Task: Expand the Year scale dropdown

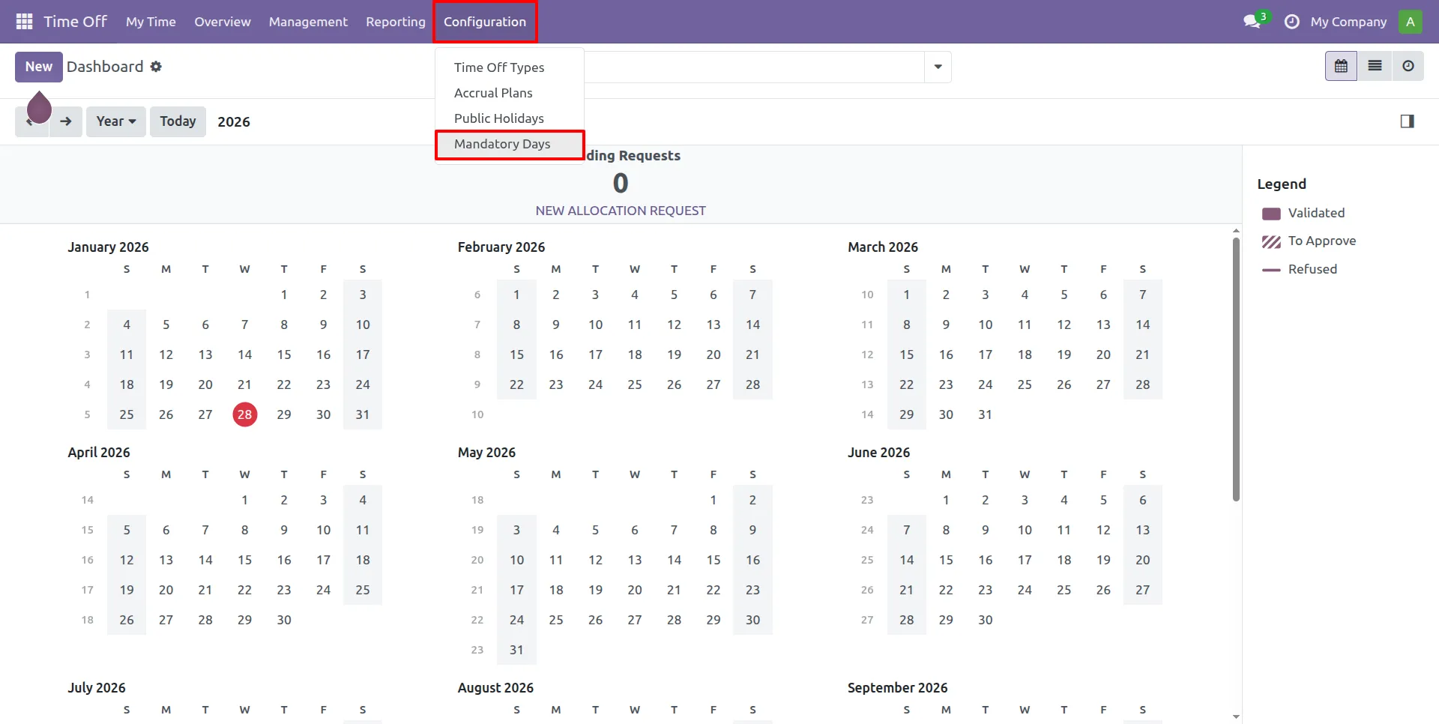Action: point(115,121)
